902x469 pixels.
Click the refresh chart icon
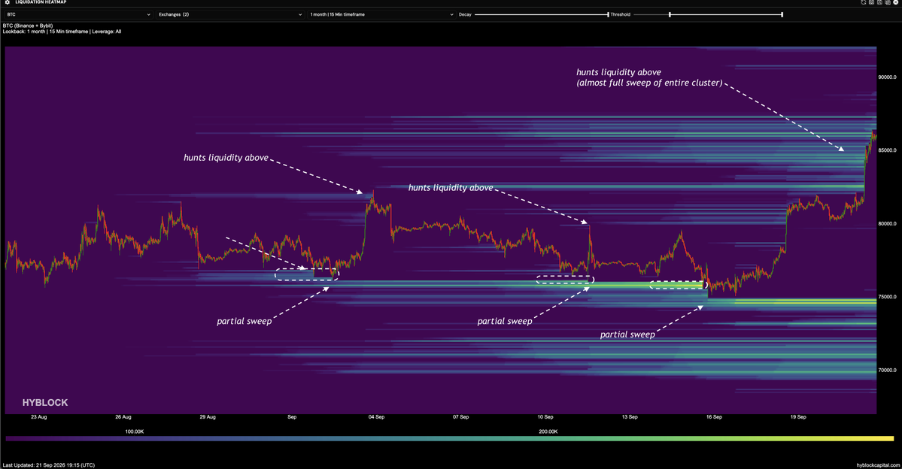864,2
